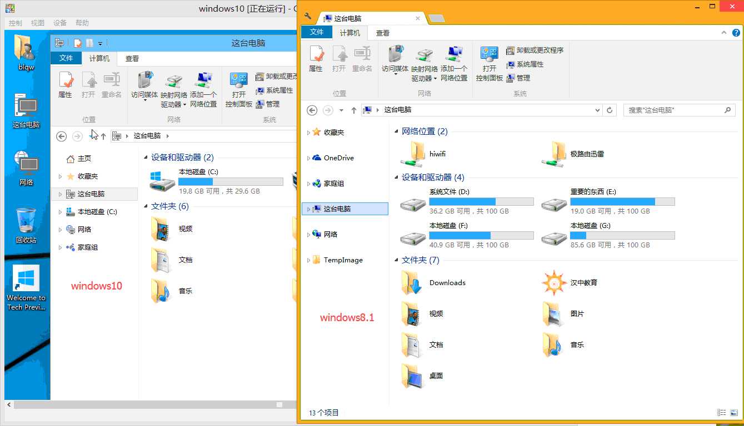Collapse 网络位置 (2) group

click(x=396, y=131)
